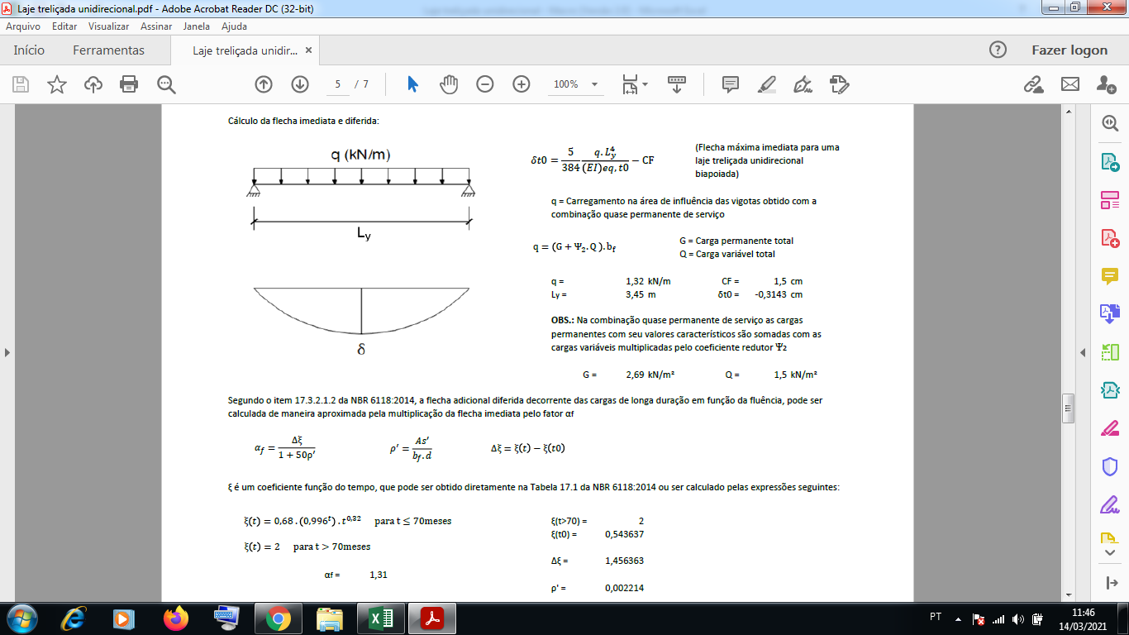Zoom out with the minus circle button
The width and height of the screenshot is (1129, 635).
tap(485, 84)
